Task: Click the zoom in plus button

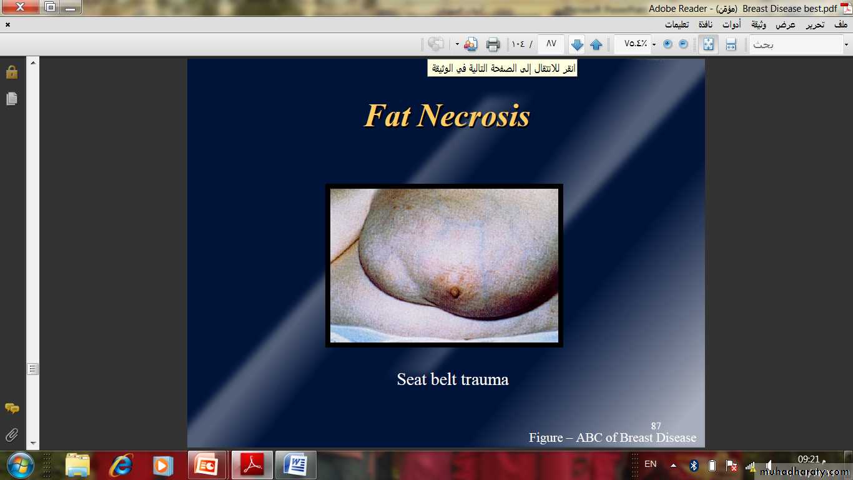Action: pyautogui.click(x=668, y=44)
